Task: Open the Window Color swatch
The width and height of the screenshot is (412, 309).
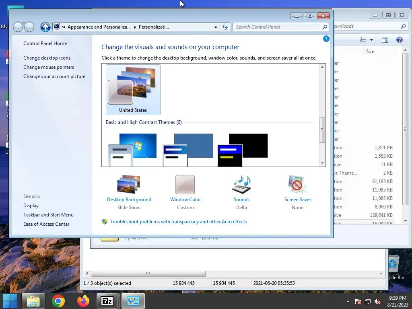Action: pos(185,184)
